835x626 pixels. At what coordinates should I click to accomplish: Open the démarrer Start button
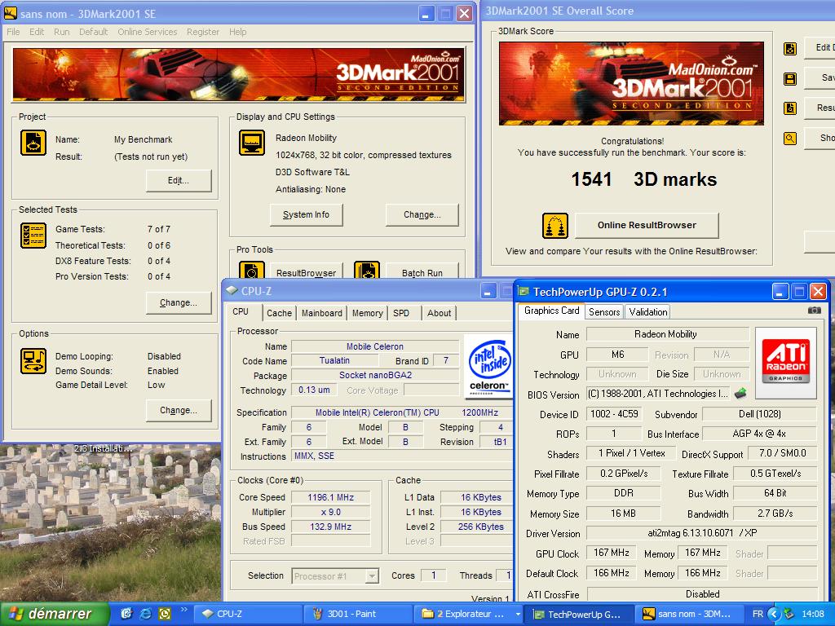pyautogui.click(x=55, y=614)
